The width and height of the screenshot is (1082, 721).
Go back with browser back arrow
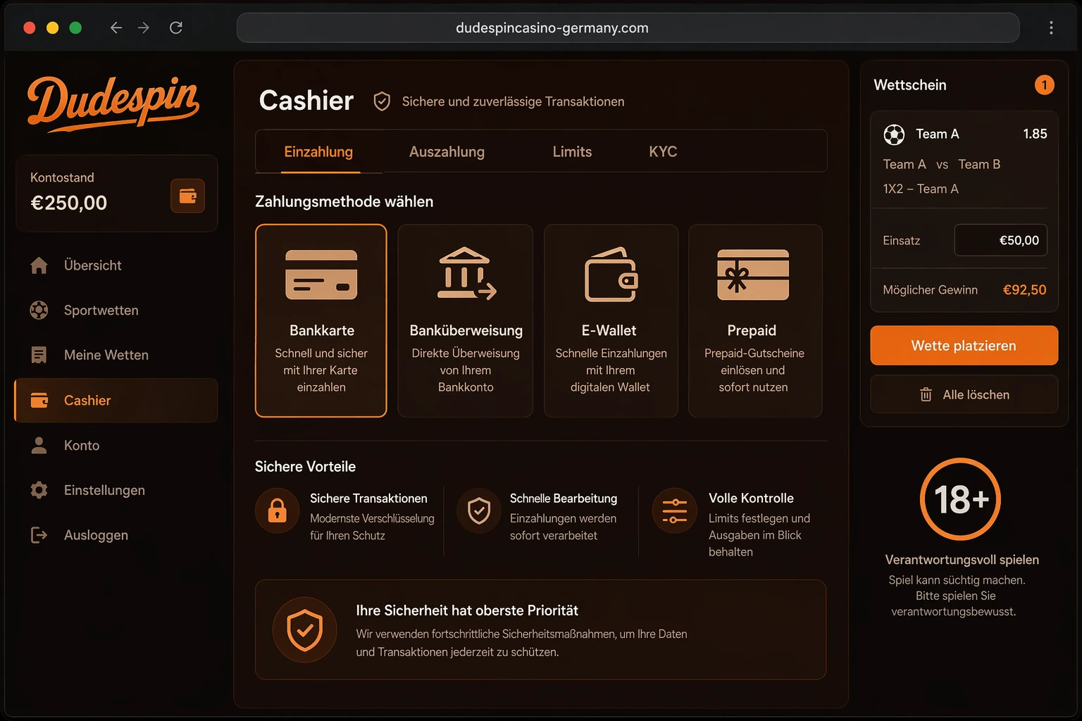(116, 27)
